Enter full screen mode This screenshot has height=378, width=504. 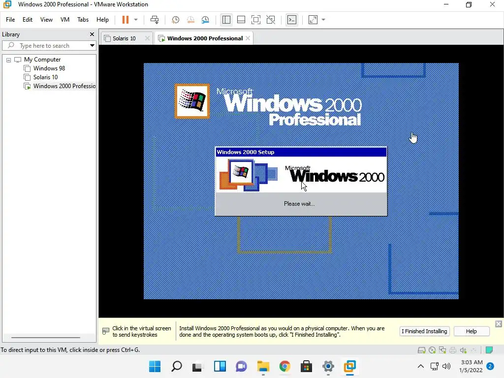pyautogui.click(x=256, y=20)
